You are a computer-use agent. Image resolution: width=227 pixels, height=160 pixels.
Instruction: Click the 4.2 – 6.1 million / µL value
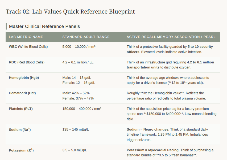78,62
